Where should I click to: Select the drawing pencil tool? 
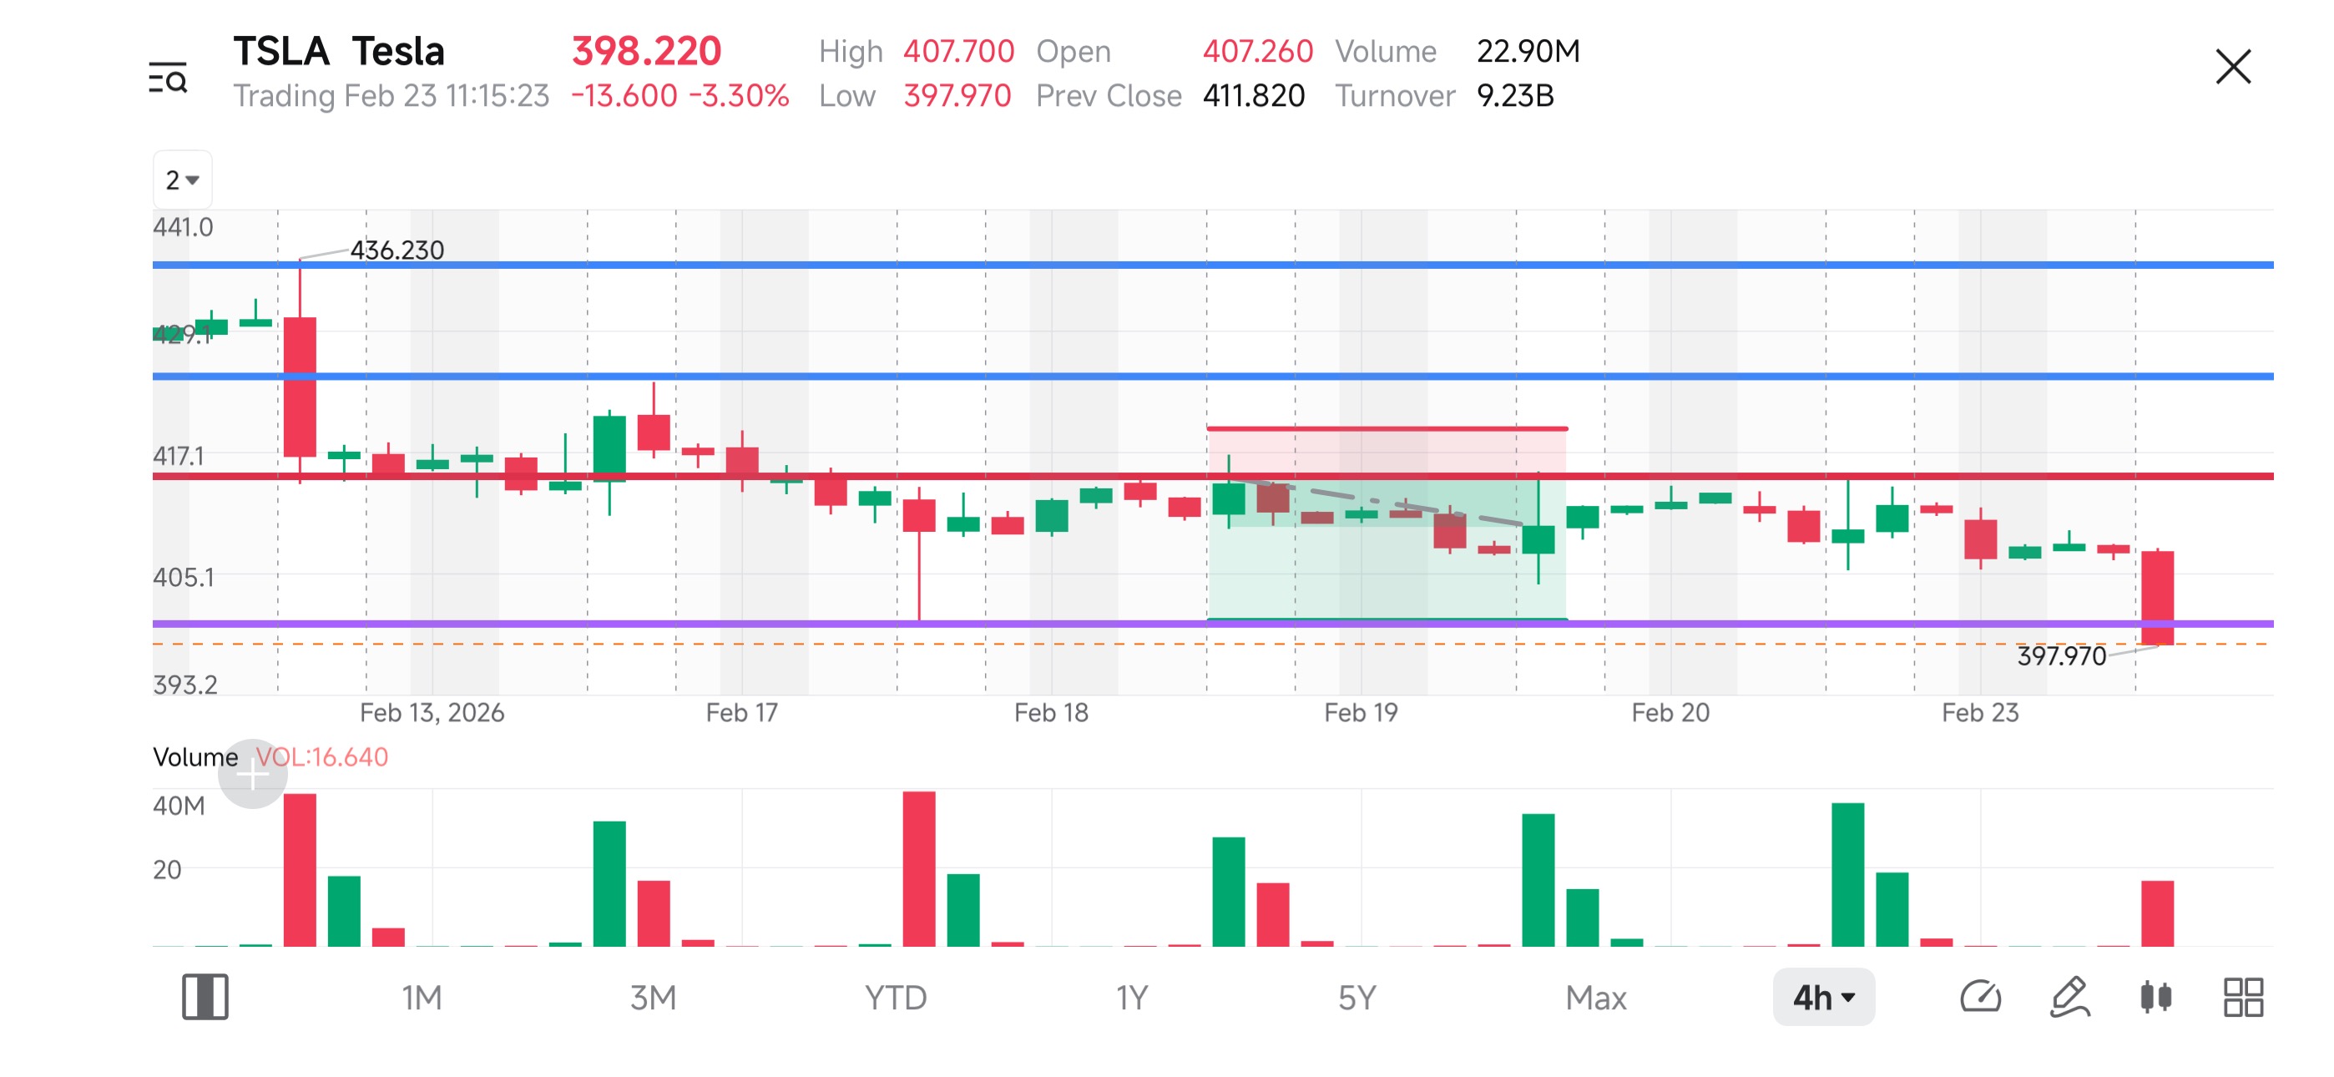coord(2069,996)
